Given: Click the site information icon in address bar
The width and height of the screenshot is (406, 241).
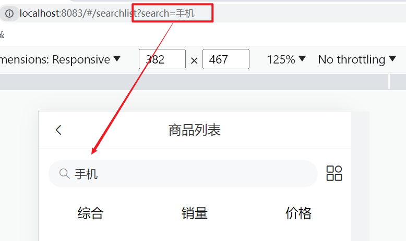Looking at the screenshot, I should (9, 14).
